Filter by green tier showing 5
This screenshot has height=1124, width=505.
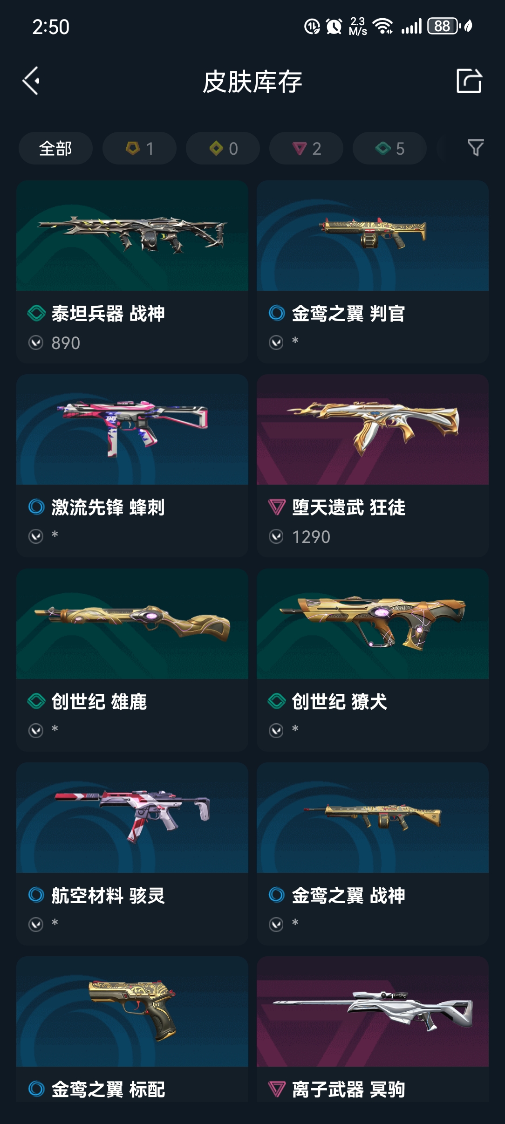(389, 148)
